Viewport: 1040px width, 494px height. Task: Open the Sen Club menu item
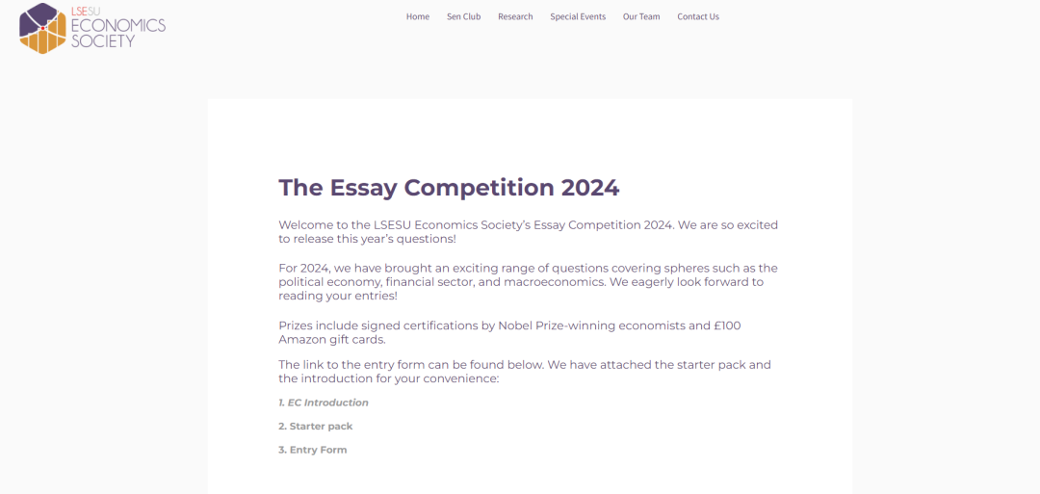click(463, 16)
